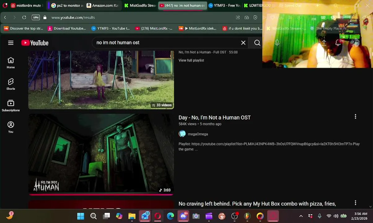Image resolution: width=373 pixels, height=223 pixels.
Task: Open File Explorer from taskbar
Action: point(132,216)
